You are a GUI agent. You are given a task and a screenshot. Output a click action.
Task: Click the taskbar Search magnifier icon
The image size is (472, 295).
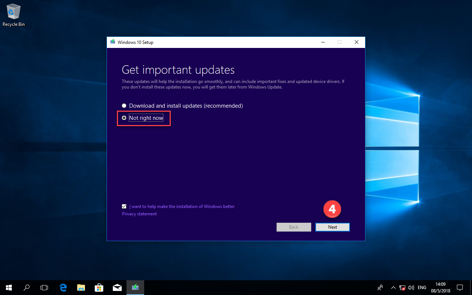[x=27, y=288]
